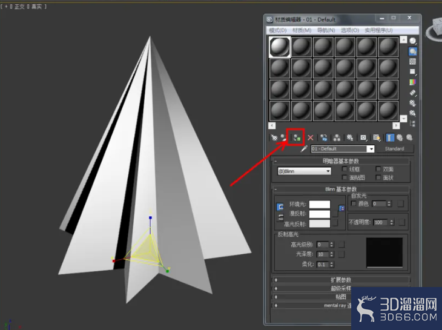The image size is (442, 330).
Task: Toggle the Show End Result icon
Action: click(x=389, y=137)
